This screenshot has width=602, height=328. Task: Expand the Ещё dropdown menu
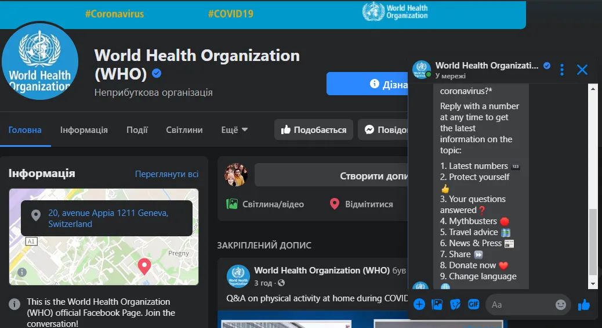coord(234,130)
